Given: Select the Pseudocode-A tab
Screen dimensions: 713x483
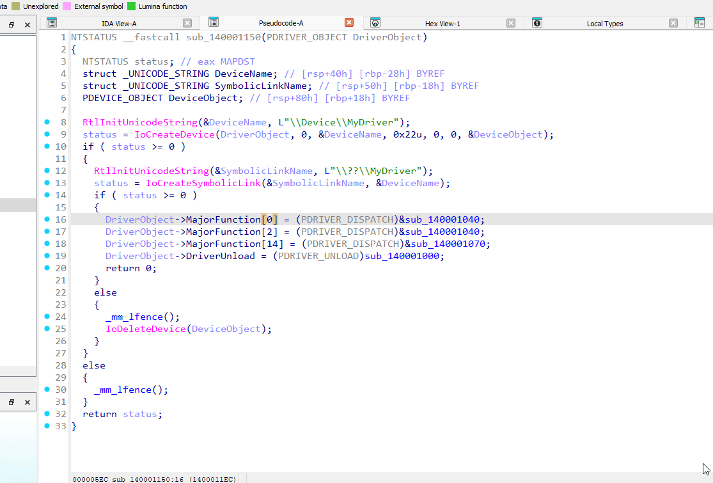Looking at the screenshot, I should click(281, 23).
